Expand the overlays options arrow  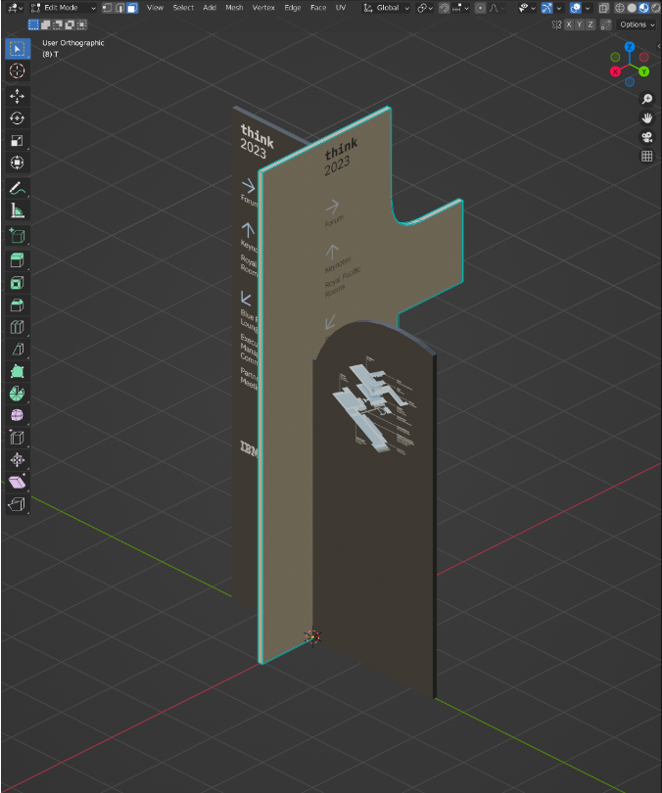[588, 8]
